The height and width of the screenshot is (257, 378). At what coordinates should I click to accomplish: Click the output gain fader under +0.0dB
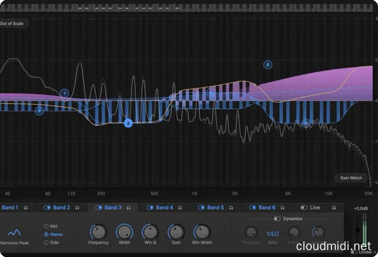coord(357,230)
